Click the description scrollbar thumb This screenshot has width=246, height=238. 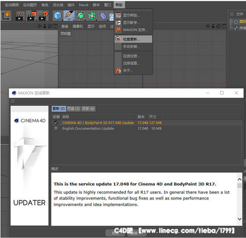click(x=239, y=186)
